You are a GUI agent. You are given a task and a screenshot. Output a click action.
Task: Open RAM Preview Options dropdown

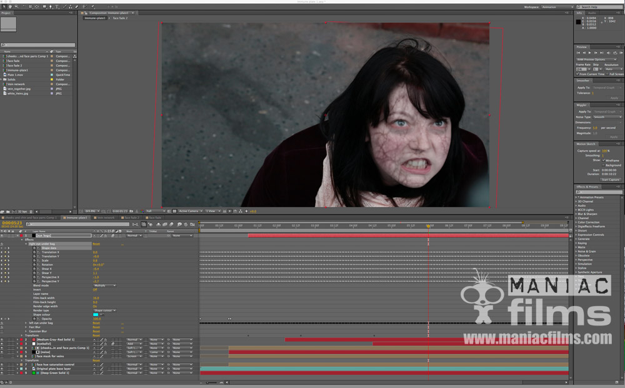(x=597, y=59)
